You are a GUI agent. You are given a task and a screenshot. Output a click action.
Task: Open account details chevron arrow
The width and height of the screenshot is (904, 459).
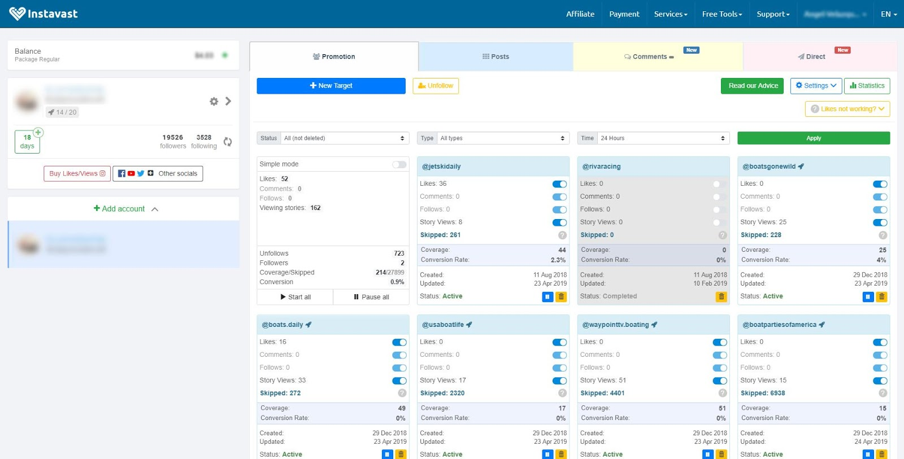coord(228,101)
